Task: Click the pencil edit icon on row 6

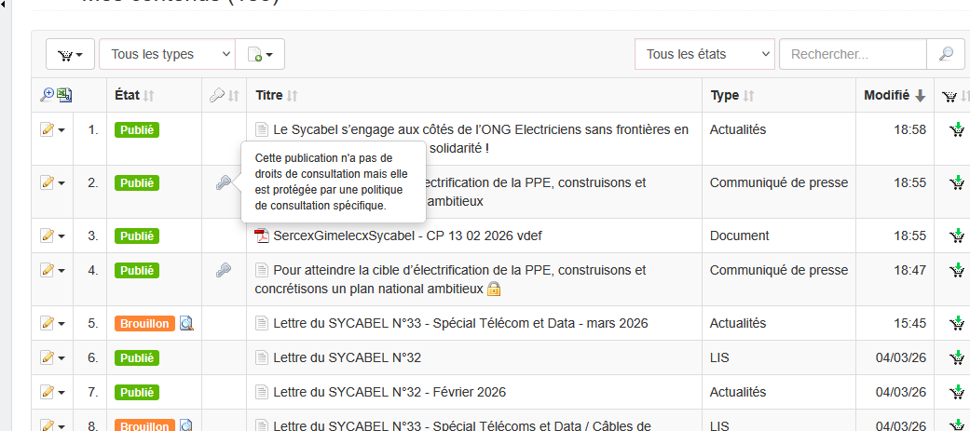Action: click(47, 358)
